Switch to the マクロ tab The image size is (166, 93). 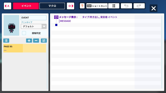pos(52,6)
